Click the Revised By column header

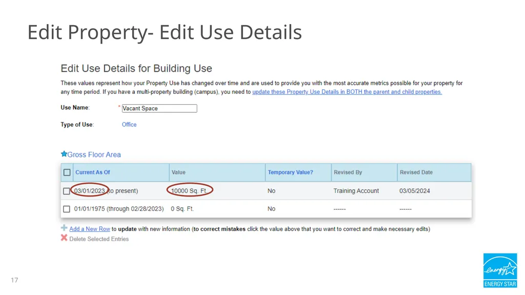(348, 172)
